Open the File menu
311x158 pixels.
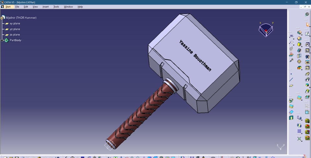[x=17, y=7]
